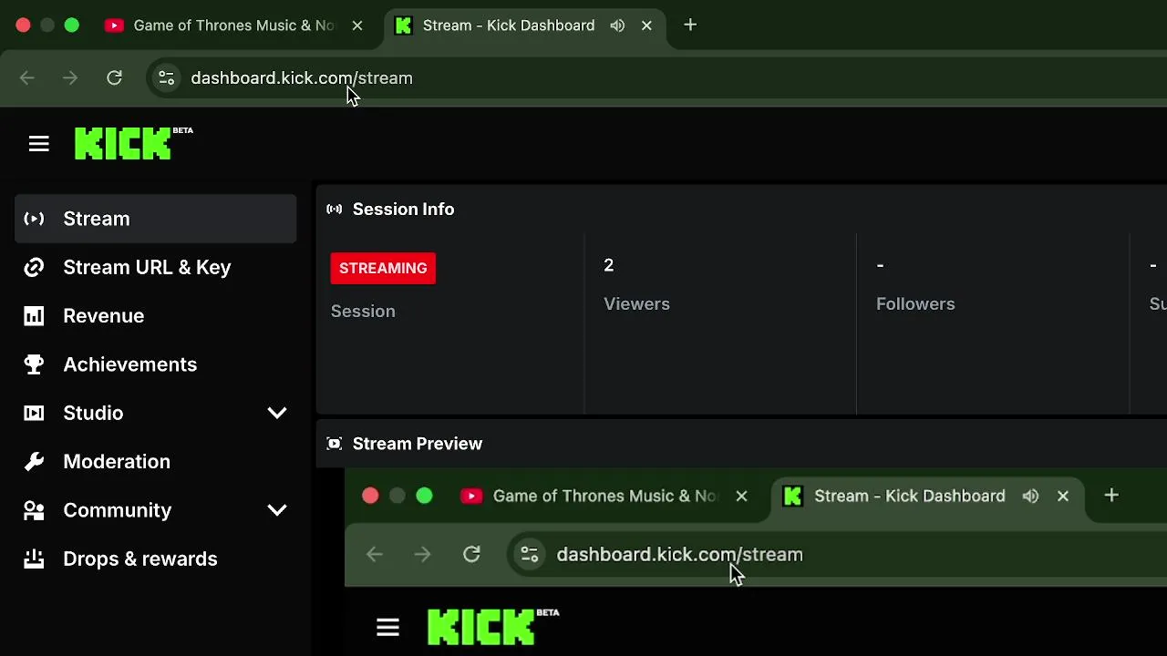The width and height of the screenshot is (1167, 656).
Task: Open the Revenue page in the sidebar
Action: point(155,316)
